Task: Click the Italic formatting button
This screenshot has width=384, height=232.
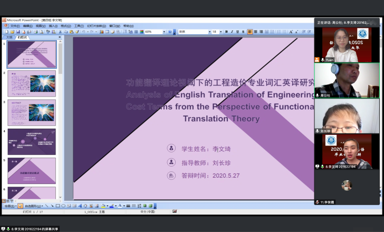Action: tap(232, 32)
